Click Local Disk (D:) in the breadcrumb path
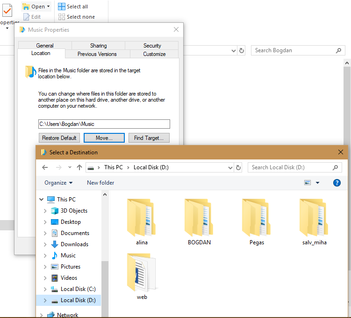The image size is (351, 318). (151, 167)
